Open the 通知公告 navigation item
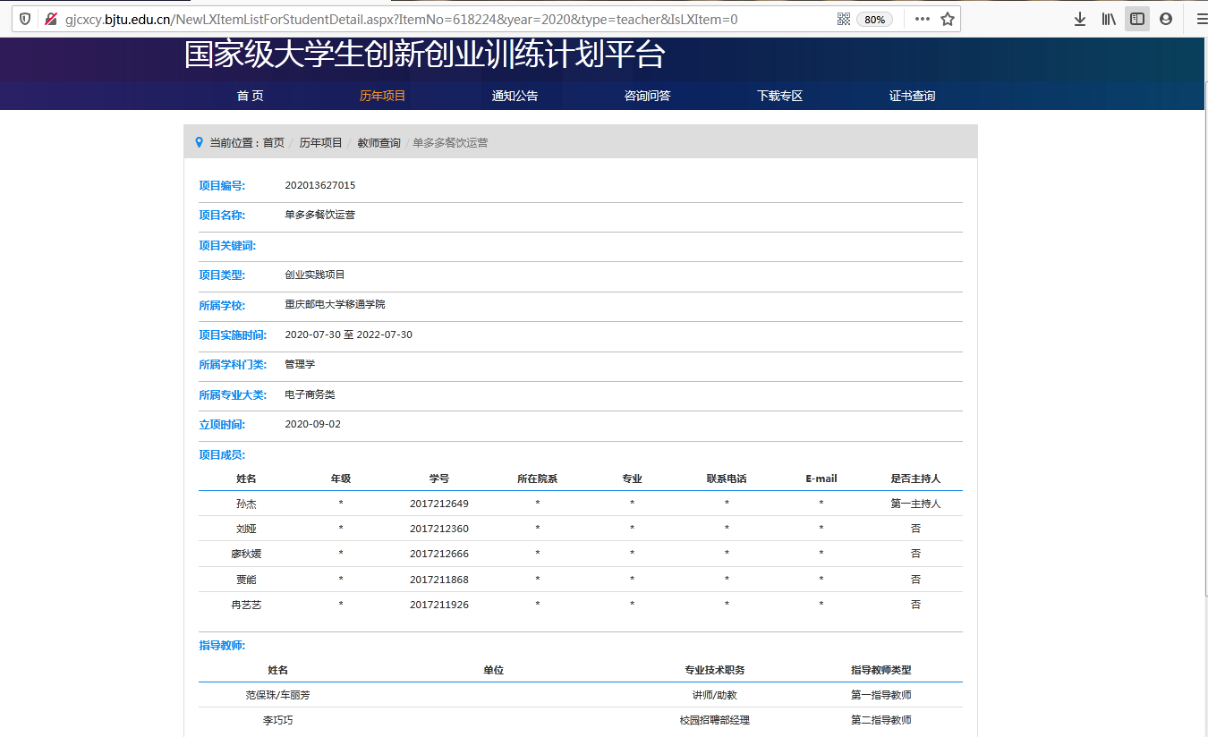Image resolution: width=1208 pixels, height=737 pixels. point(515,96)
